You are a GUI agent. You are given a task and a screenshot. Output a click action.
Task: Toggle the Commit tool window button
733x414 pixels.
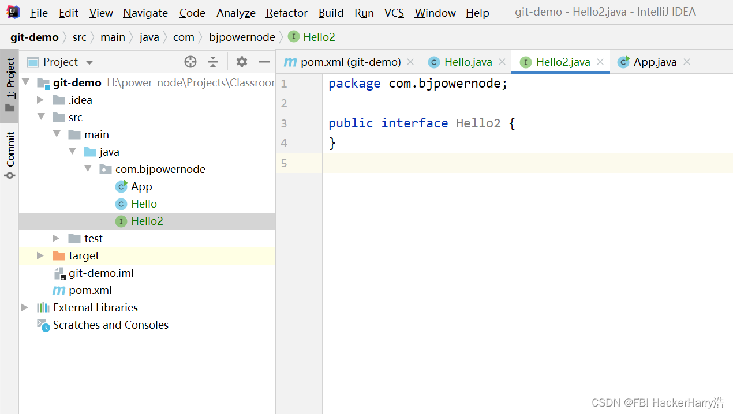10,155
